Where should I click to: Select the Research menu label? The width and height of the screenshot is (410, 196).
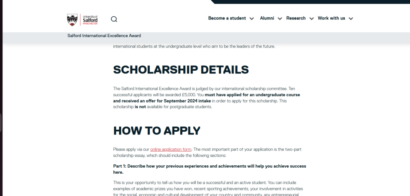pos(296,18)
